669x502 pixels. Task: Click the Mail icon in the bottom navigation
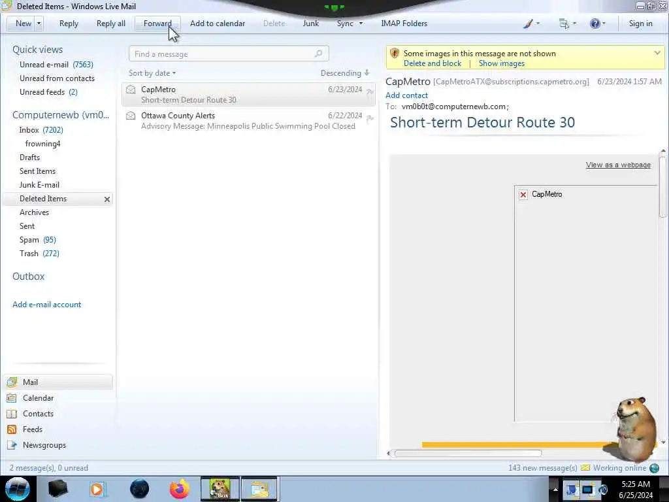click(x=12, y=382)
